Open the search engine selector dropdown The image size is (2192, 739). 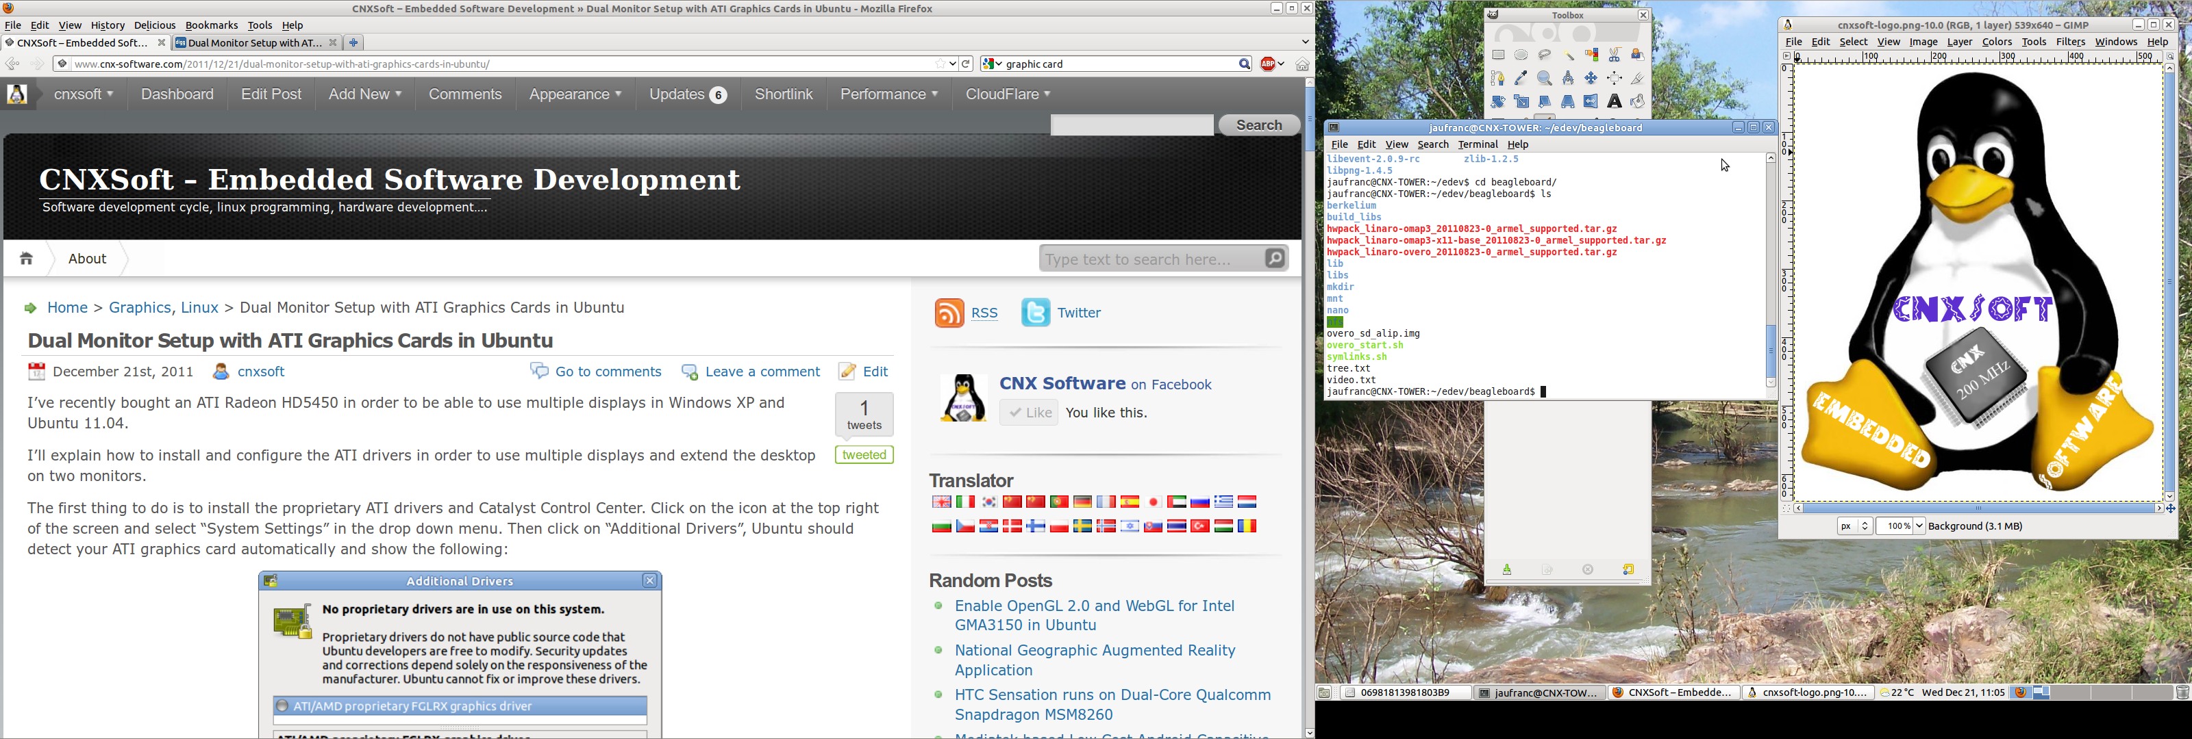click(993, 64)
